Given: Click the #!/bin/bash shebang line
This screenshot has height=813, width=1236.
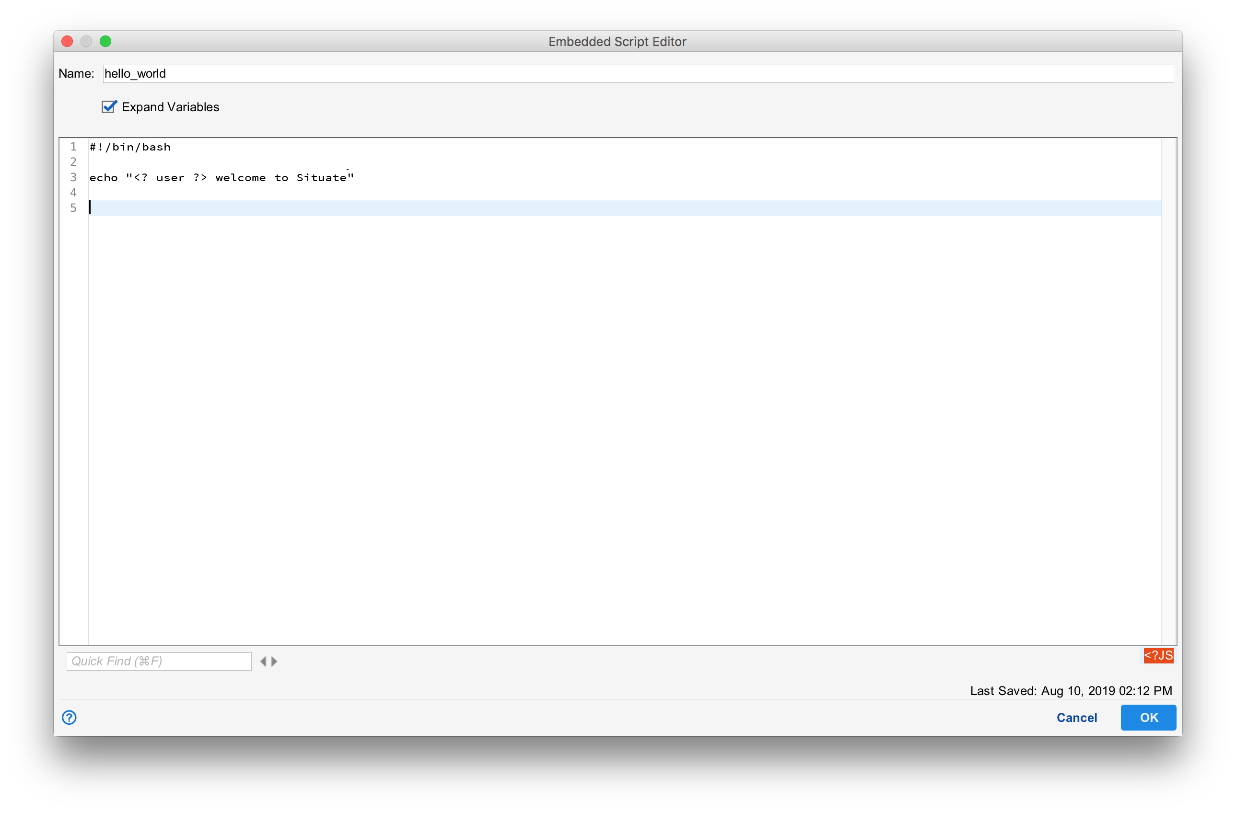Looking at the screenshot, I should (130, 147).
